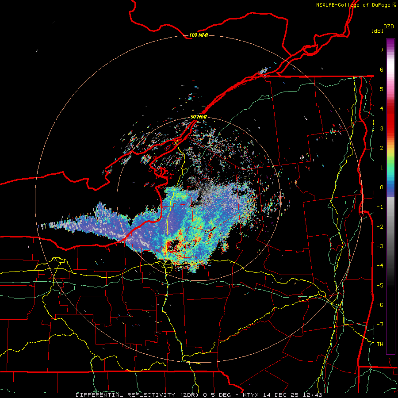Click the 50 NMI range ring label
This screenshot has height=398, width=398.
click(199, 117)
